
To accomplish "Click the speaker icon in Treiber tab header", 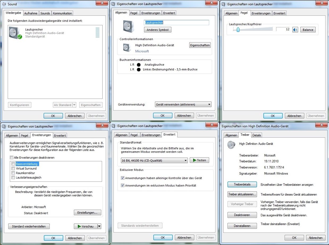I will (x=231, y=145).
